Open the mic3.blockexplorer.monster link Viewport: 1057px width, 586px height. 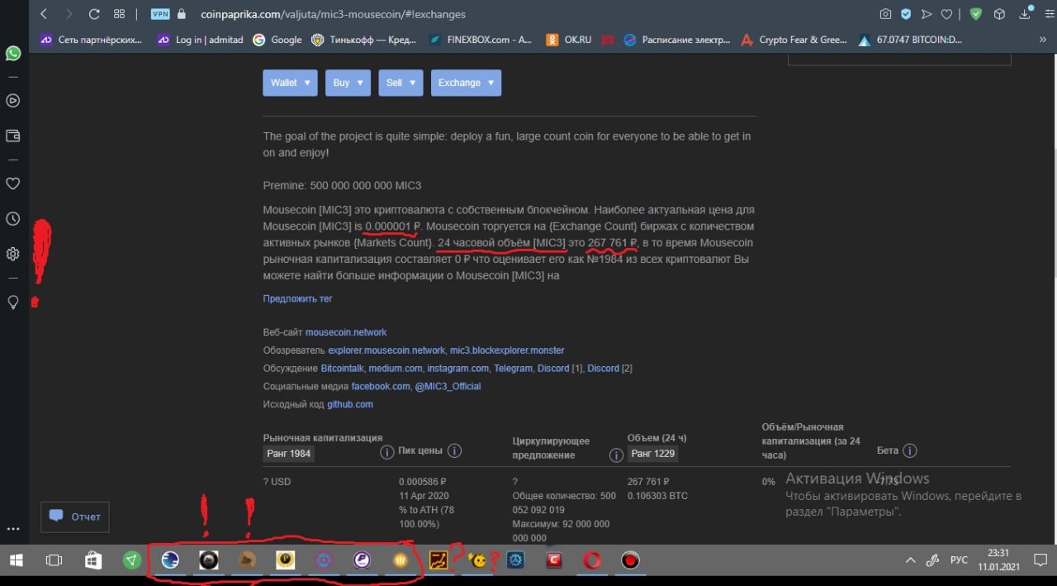click(x=507, y=350)
